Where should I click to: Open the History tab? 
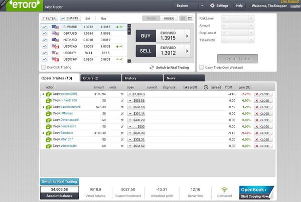(142, 78)
